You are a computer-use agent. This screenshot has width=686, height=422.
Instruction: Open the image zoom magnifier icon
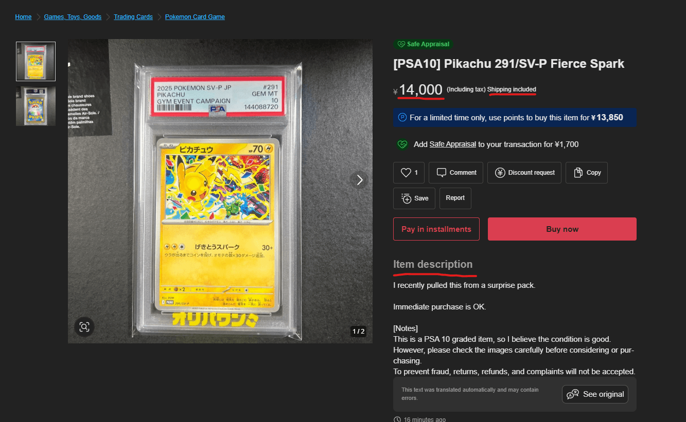click(84, 326)
